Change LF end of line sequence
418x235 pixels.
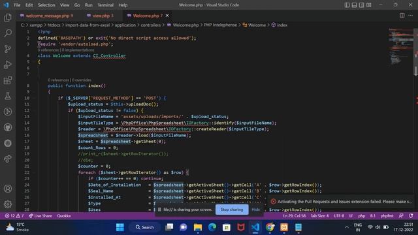tap(351, 216)
